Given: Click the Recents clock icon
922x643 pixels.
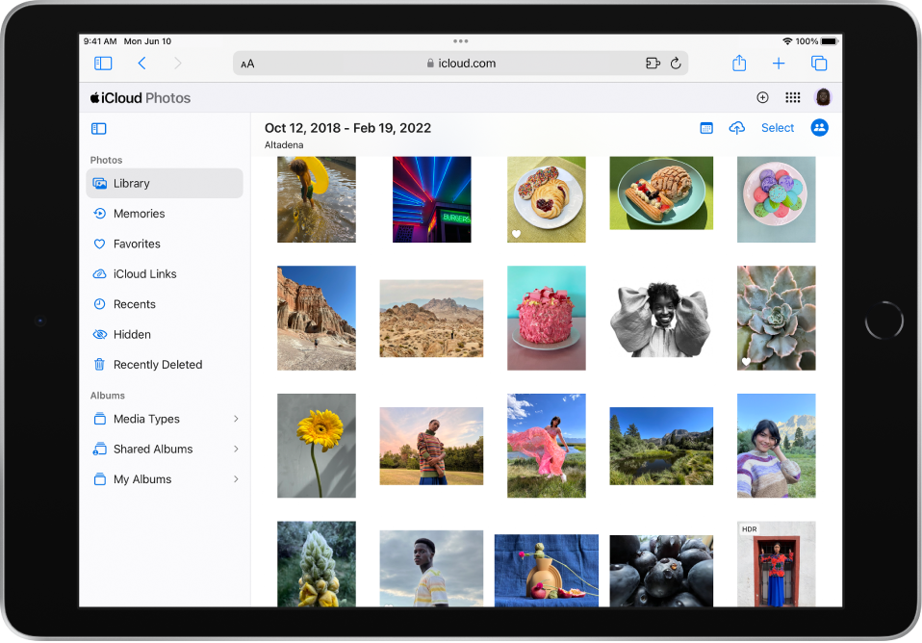Looking at the screenshot, I should pyautogui.click(x=100, y=304).
